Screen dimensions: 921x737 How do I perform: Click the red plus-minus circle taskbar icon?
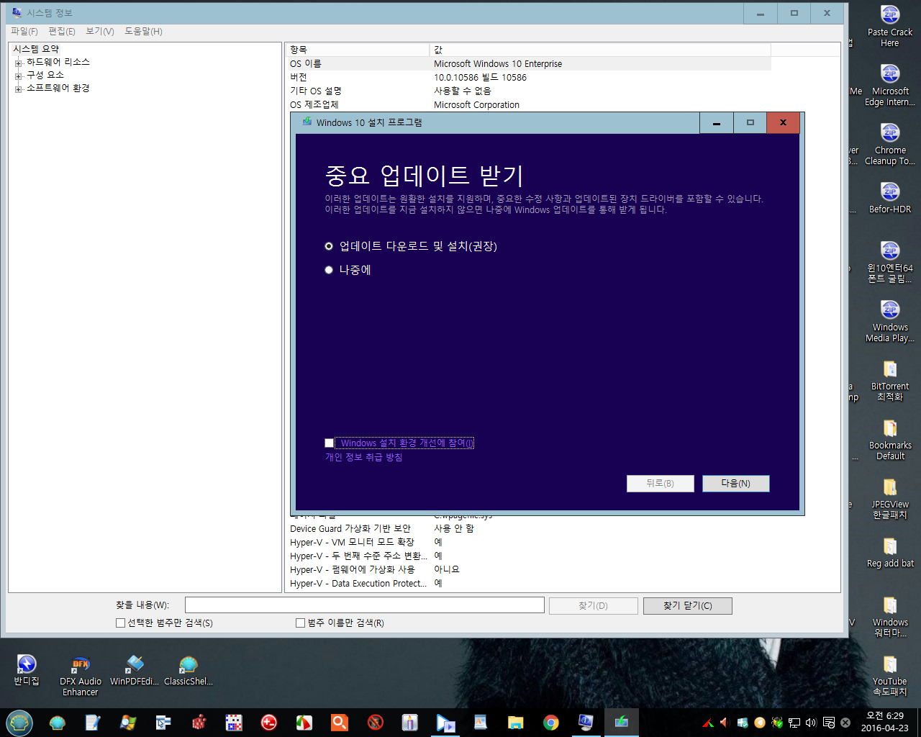coord(269,723)
